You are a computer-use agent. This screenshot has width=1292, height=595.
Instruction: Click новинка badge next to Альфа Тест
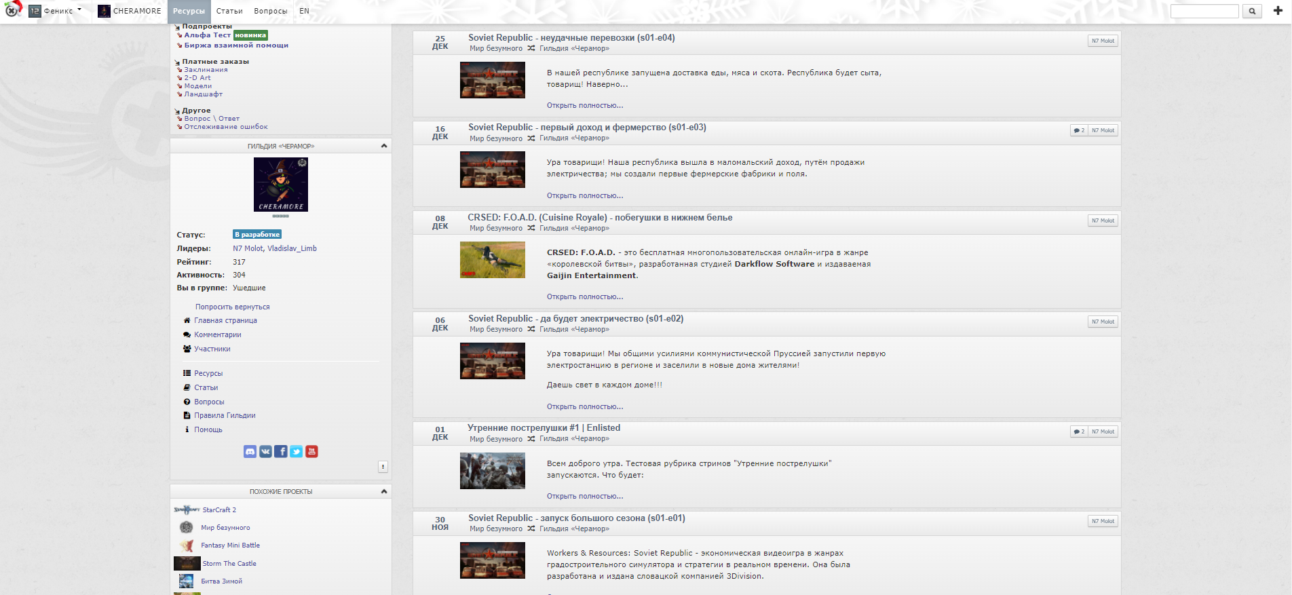[x=250, y=35]
